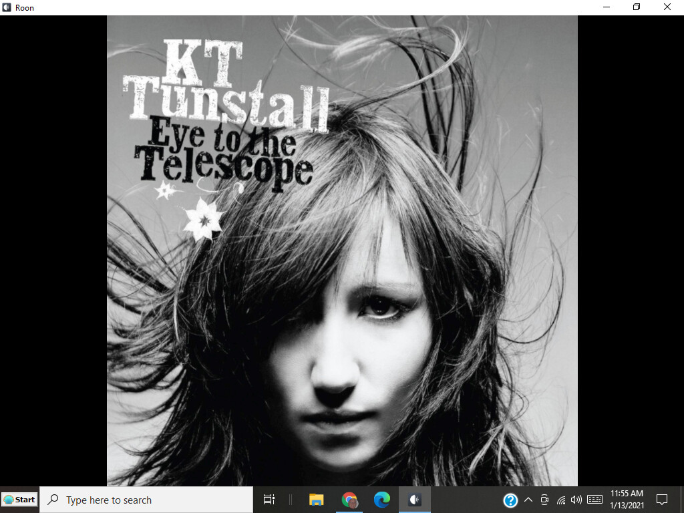Open the volume speaker control
The width and height of the screenshot is (684, 513).
[x=576, y=500]
